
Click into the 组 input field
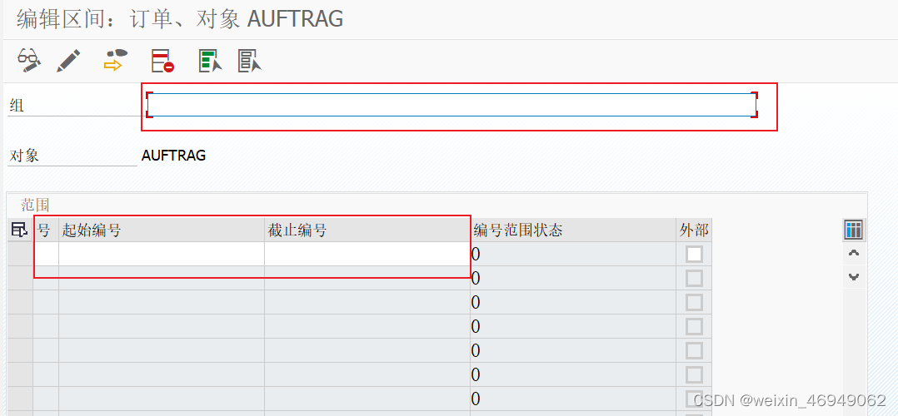coord(451,105)
